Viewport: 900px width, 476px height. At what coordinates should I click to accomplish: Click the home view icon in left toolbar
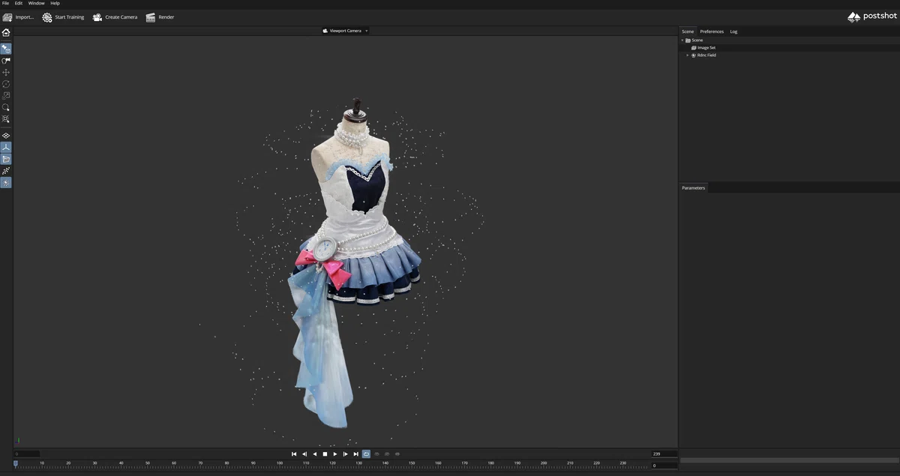coord(6,32)
